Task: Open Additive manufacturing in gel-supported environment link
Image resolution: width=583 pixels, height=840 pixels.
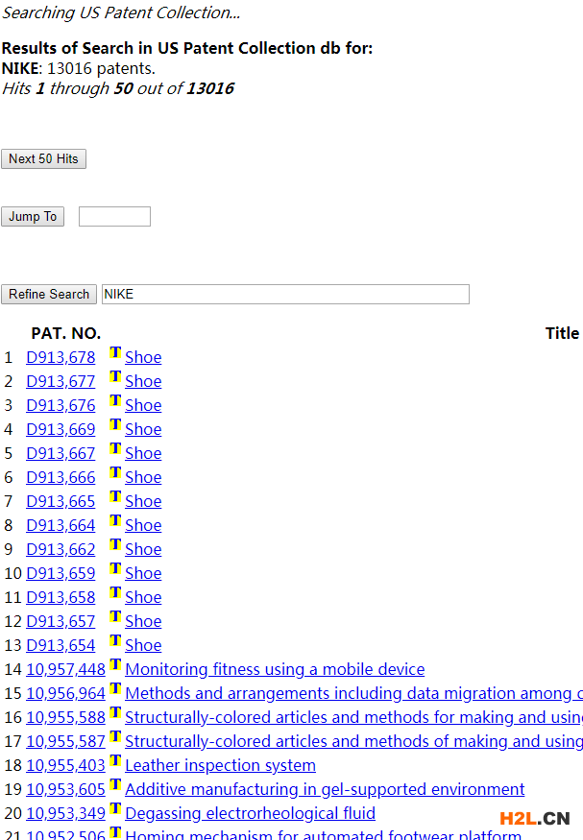Action: click(x=325, y=789)
